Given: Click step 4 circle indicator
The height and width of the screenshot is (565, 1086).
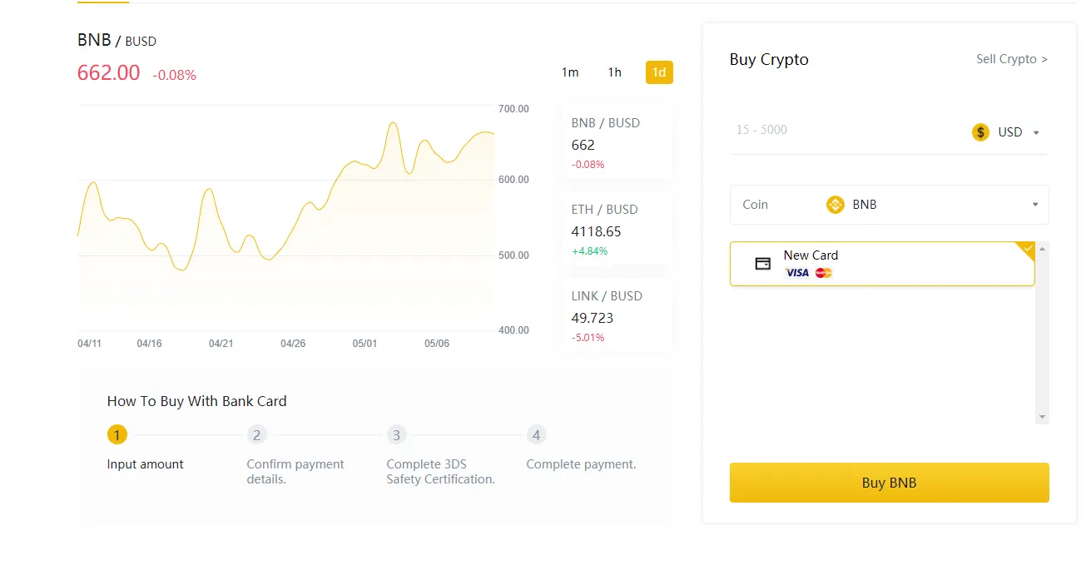Looking at the screenshot, I should pyautogui.click(x=536, y=434).
